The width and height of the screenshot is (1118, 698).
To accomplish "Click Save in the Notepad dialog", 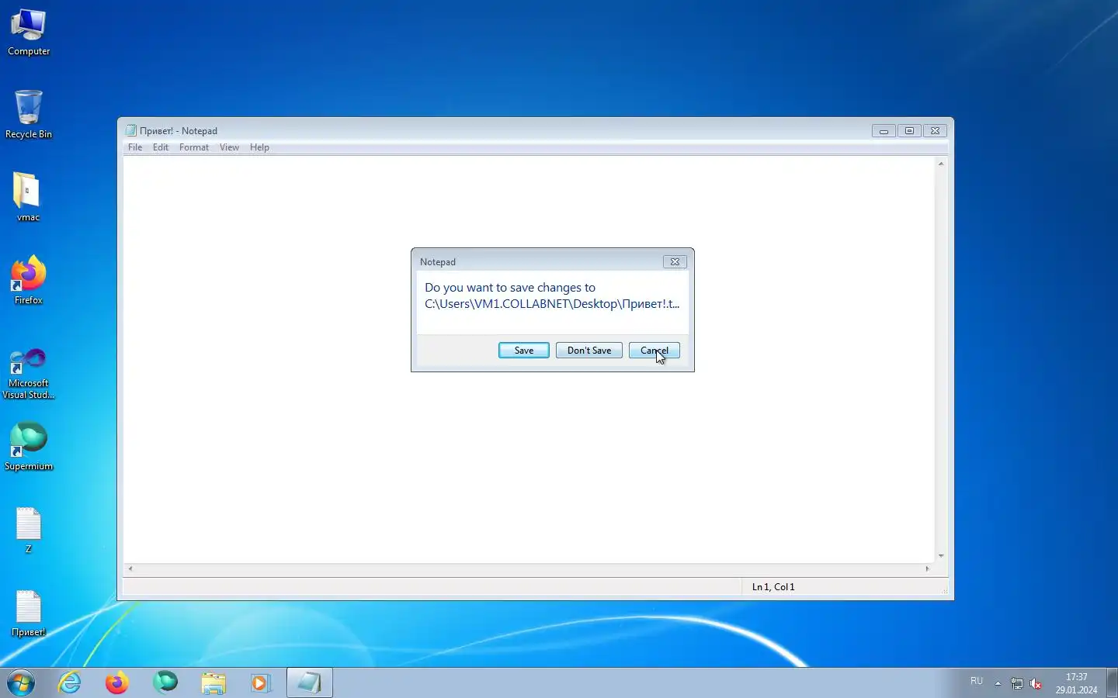I will (x=524, y=351).
